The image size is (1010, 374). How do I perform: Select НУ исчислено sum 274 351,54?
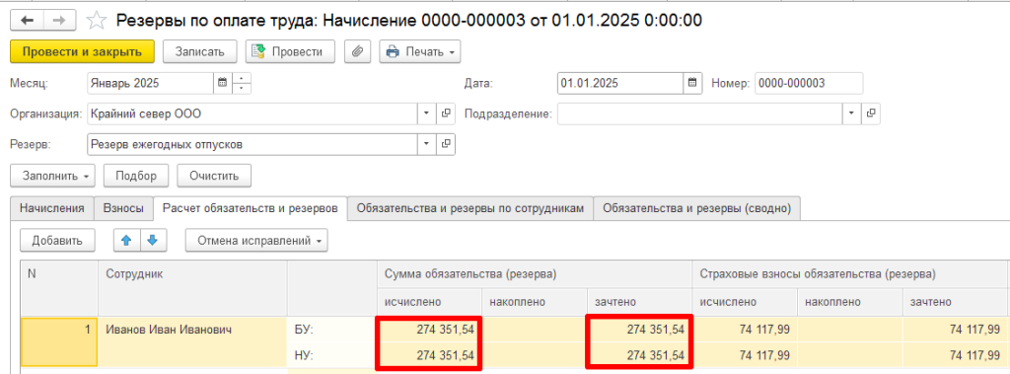429,354
